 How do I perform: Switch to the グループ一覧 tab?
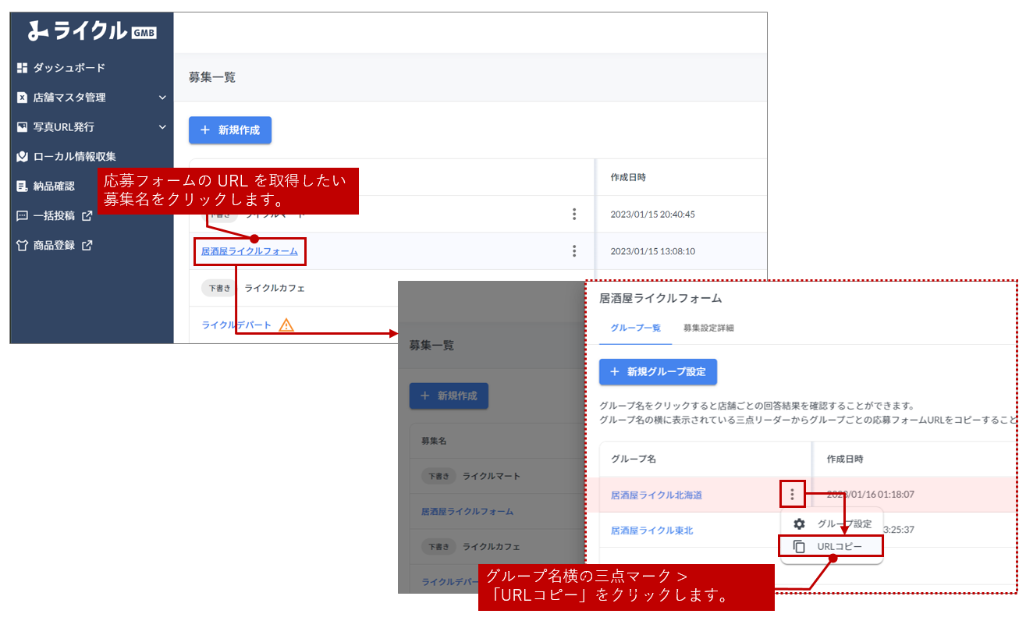coord(635,328)
